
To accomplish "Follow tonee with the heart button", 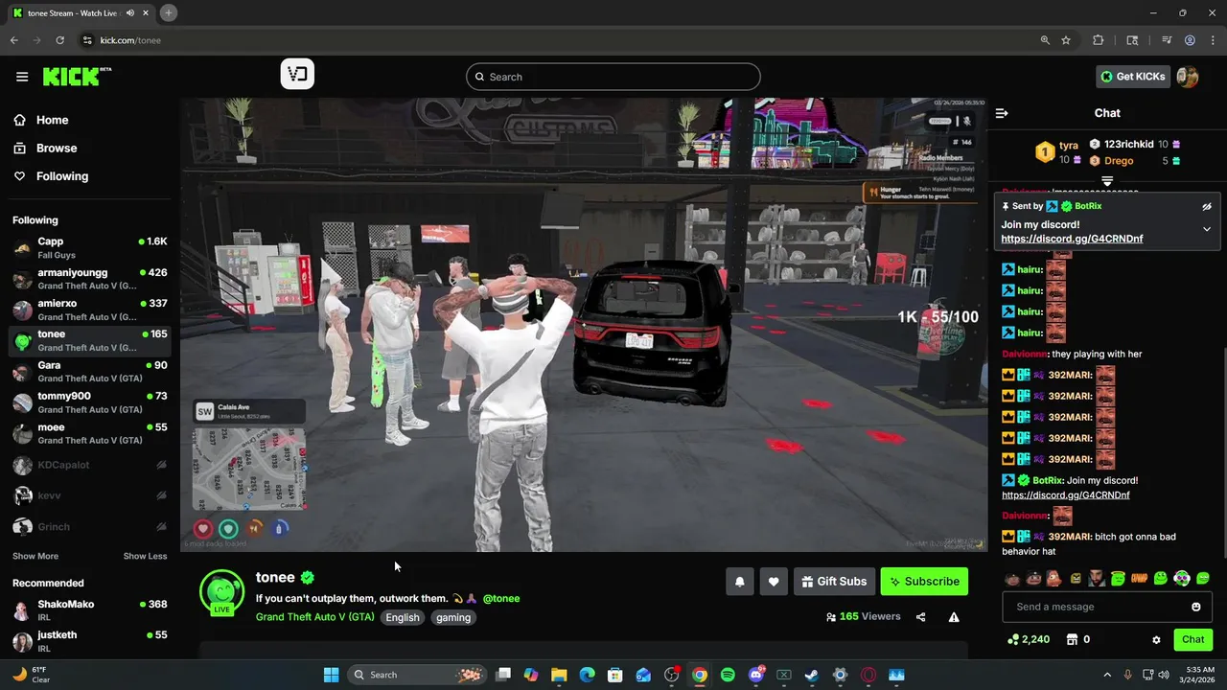I will pyautogui.click(x=774, y=582).
